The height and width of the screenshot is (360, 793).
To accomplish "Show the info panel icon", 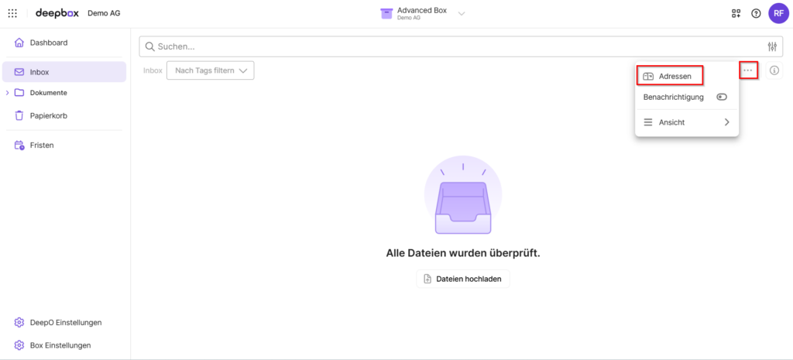I will 774,70.
